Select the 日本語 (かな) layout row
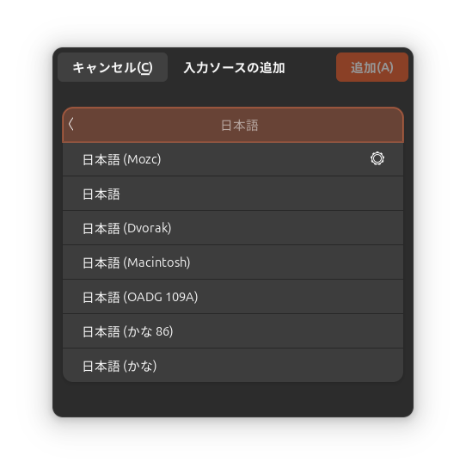Screen dimensions: 466x475 tap(233, 366)
